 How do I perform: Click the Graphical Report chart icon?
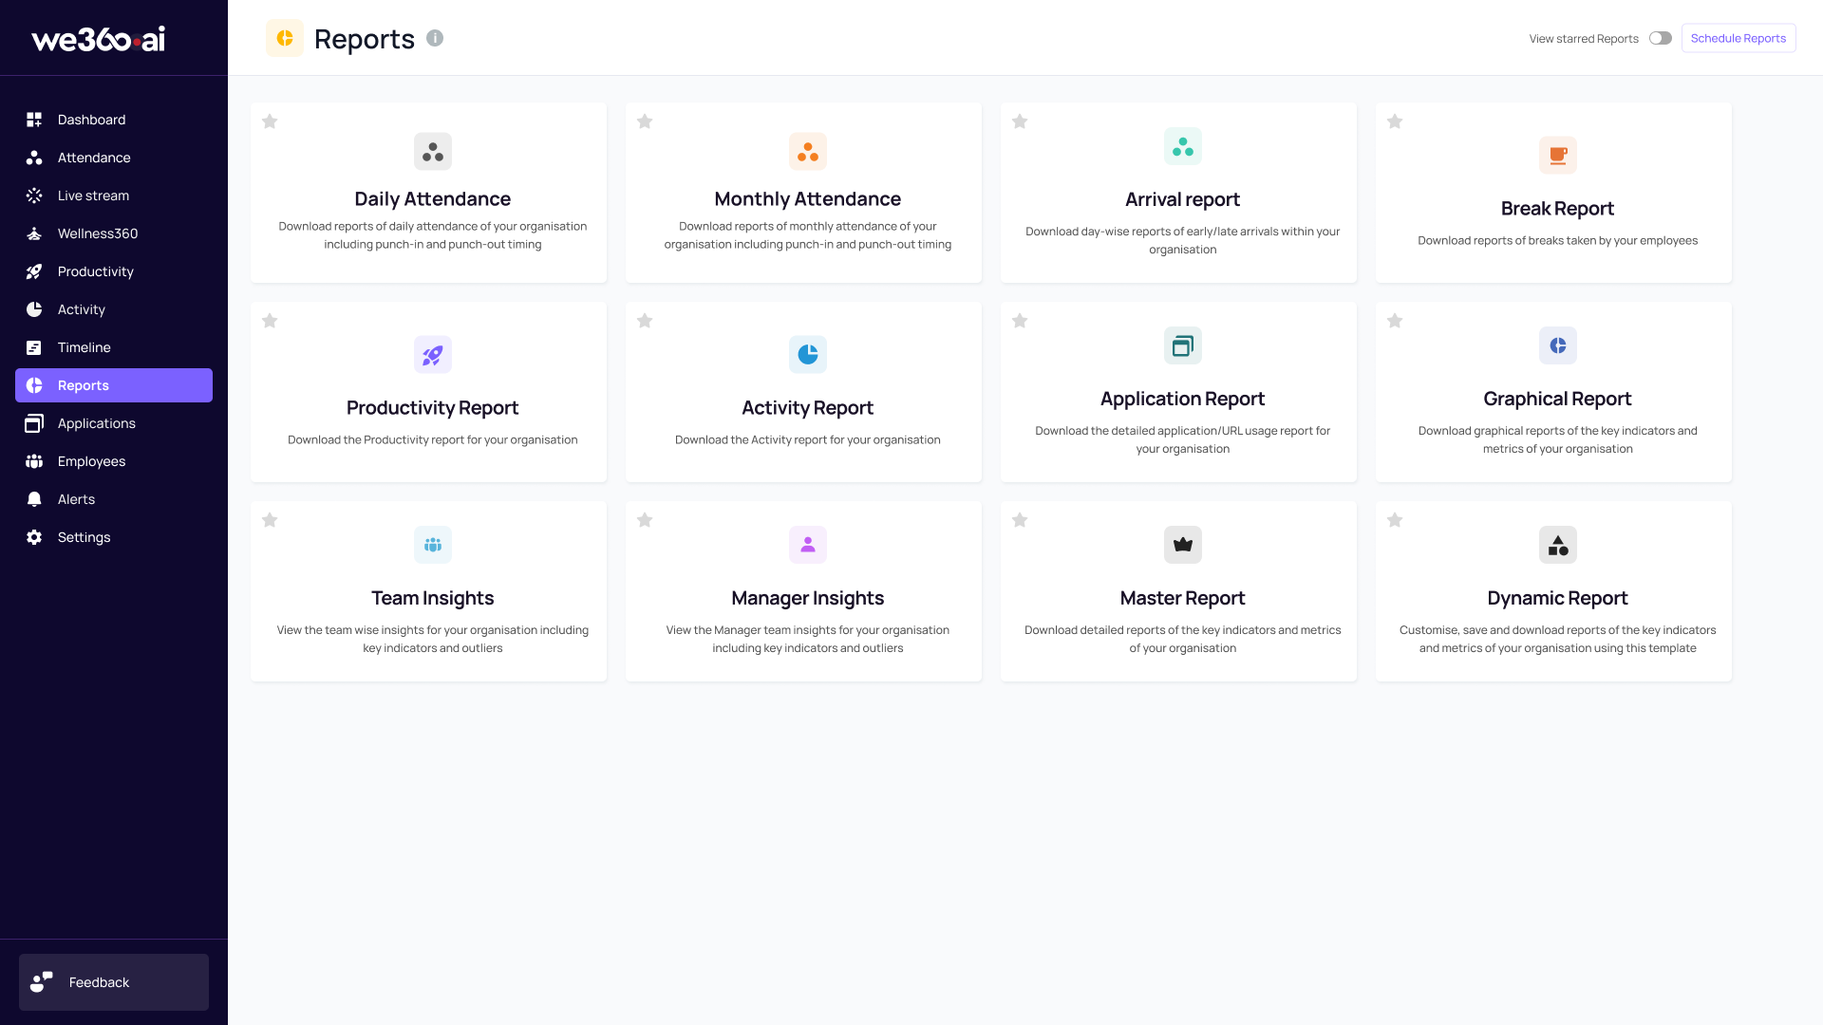[1558, 345]
